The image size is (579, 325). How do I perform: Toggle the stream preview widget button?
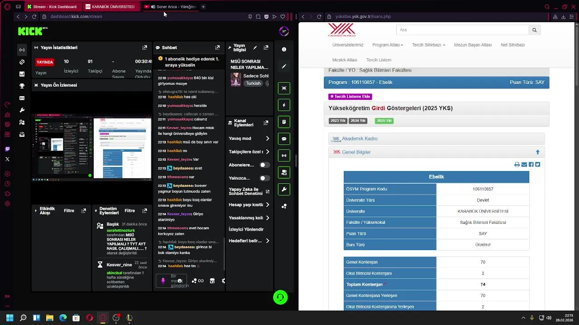pyautogui.click(x=284, y=88)
